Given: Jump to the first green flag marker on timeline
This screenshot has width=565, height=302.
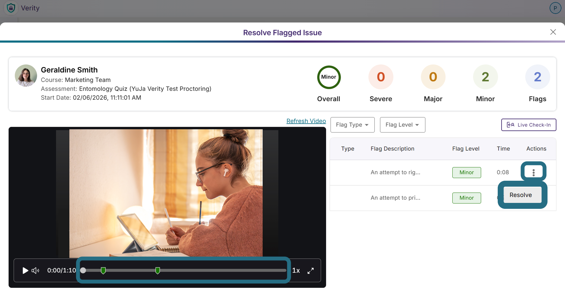Looking at the screenshot, I should pos(103,270).
